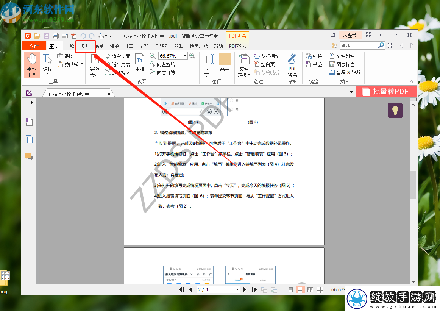440x311 pixels.
Task: Click the zoom in magnifier icon
Action: (192, 56)
